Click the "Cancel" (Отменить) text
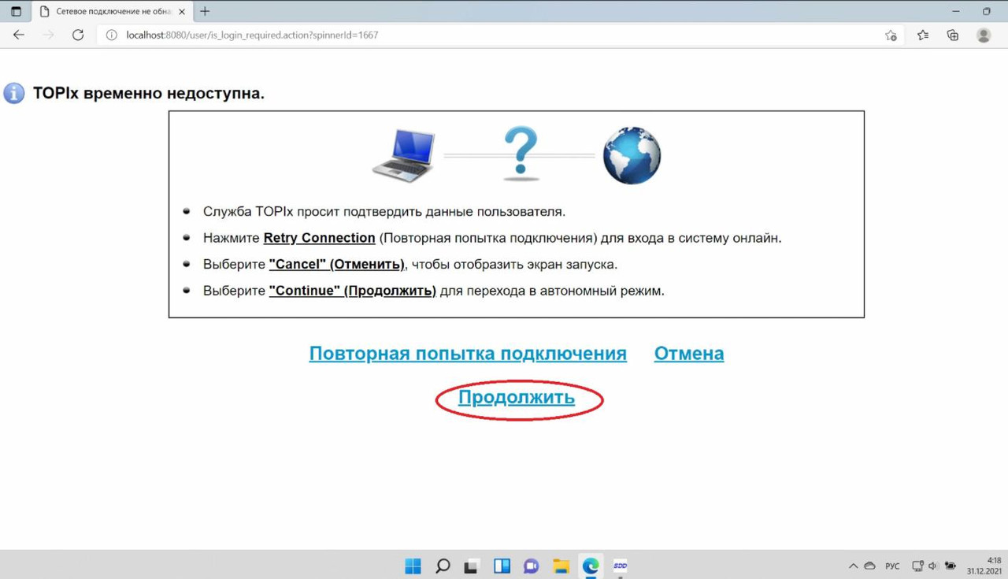Image resolution: width=1008 pixels, height=579 pixels. (x=336, y=265)
